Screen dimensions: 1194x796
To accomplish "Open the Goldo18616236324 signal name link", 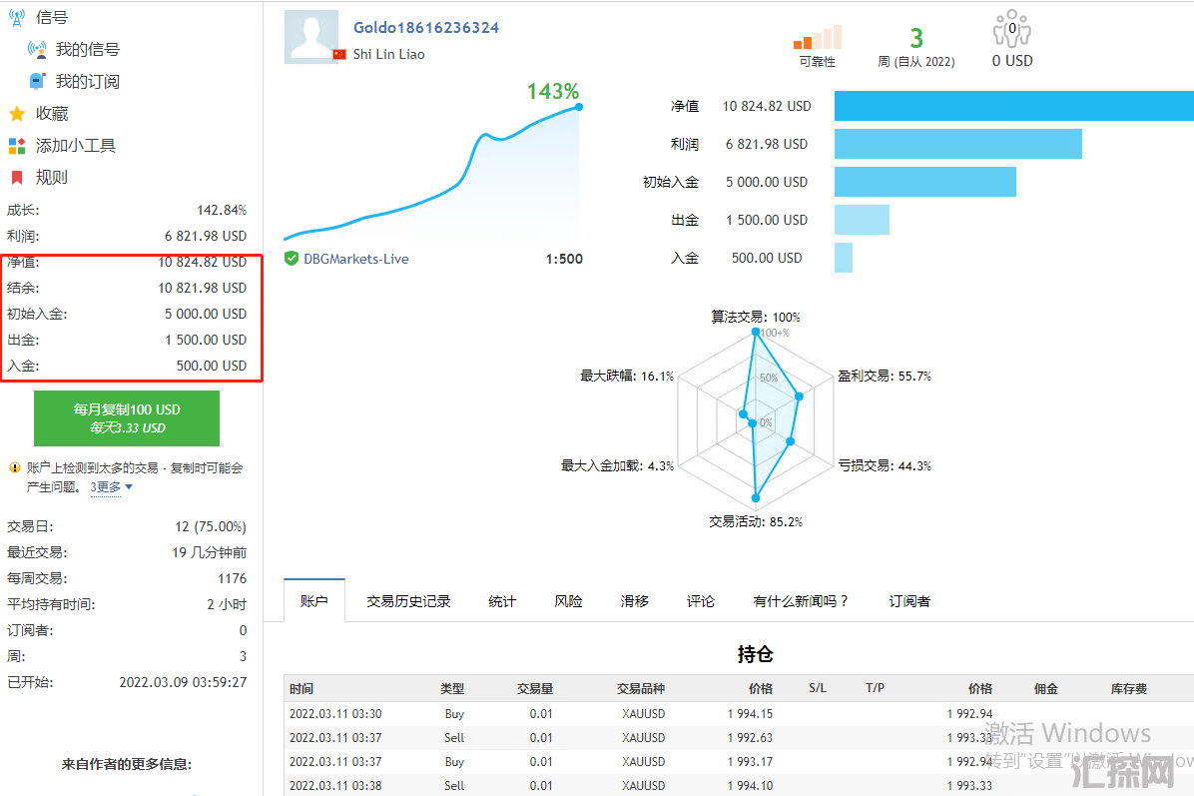I will pyautogui.click(x=426, y=28).
